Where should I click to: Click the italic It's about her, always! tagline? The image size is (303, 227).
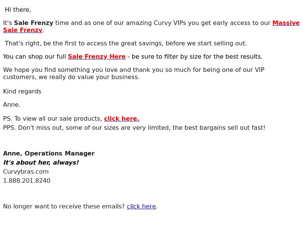click(x=41, y=163)
